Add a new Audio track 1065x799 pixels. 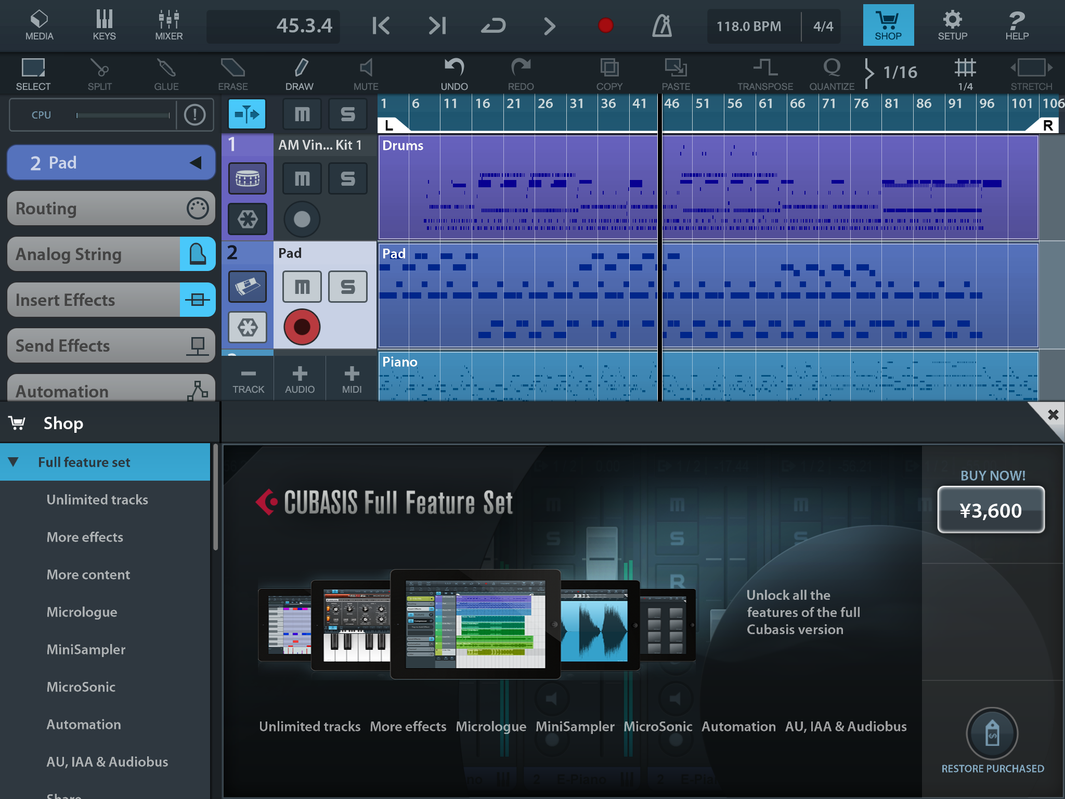[300, 379]
